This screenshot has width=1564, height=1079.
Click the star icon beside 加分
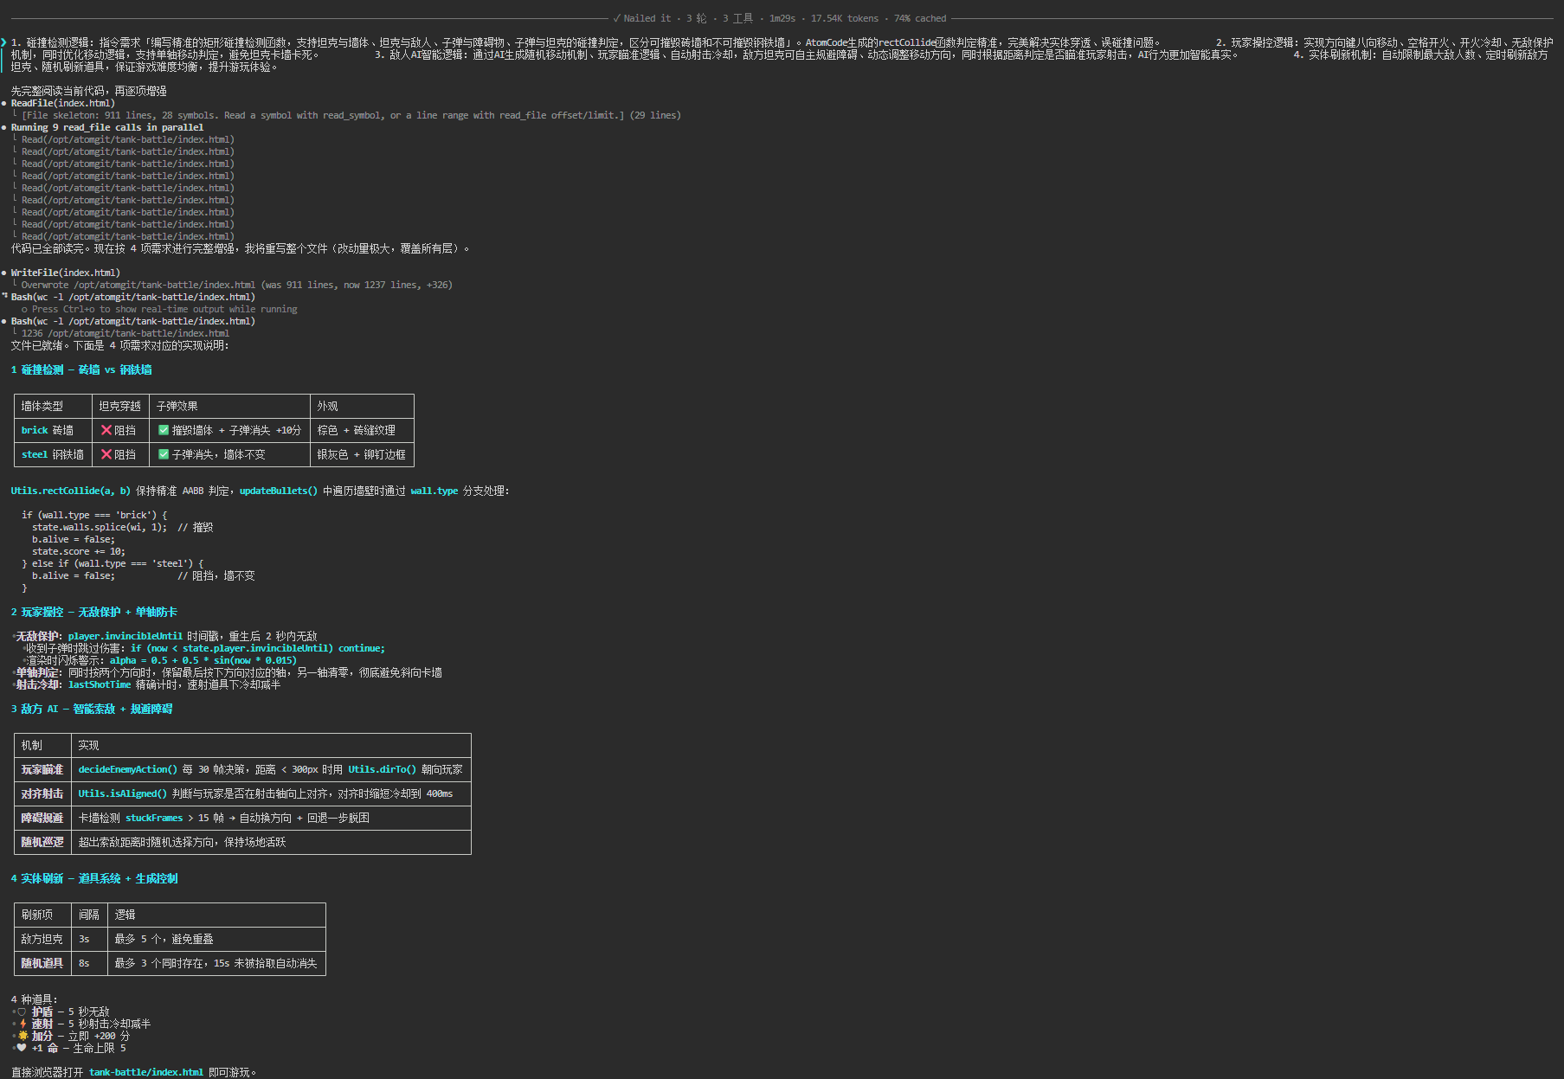(x=23, y=1036)
